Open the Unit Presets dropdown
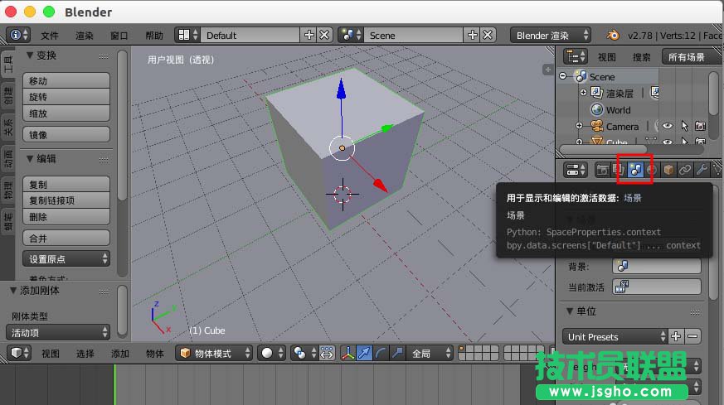 (x=615, y=336)
